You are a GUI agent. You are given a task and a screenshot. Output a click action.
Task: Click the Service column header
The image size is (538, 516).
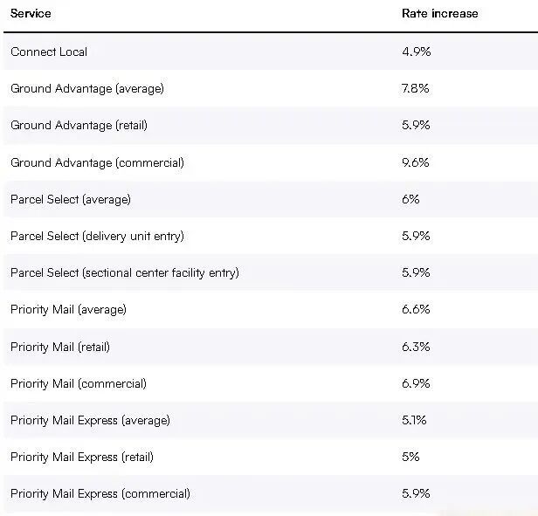click(x=31, y=14)
